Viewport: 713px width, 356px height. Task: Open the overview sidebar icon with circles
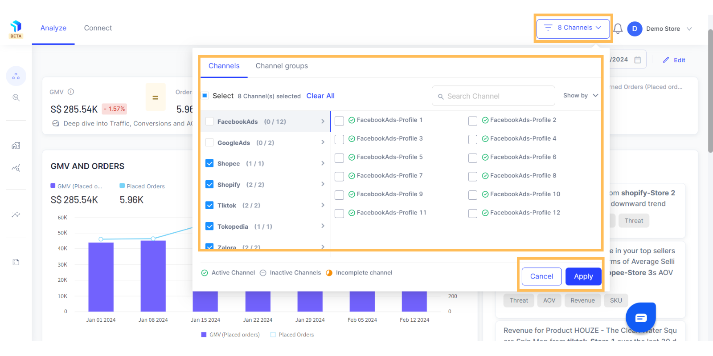pyautogui.click(x=16, y=77)
